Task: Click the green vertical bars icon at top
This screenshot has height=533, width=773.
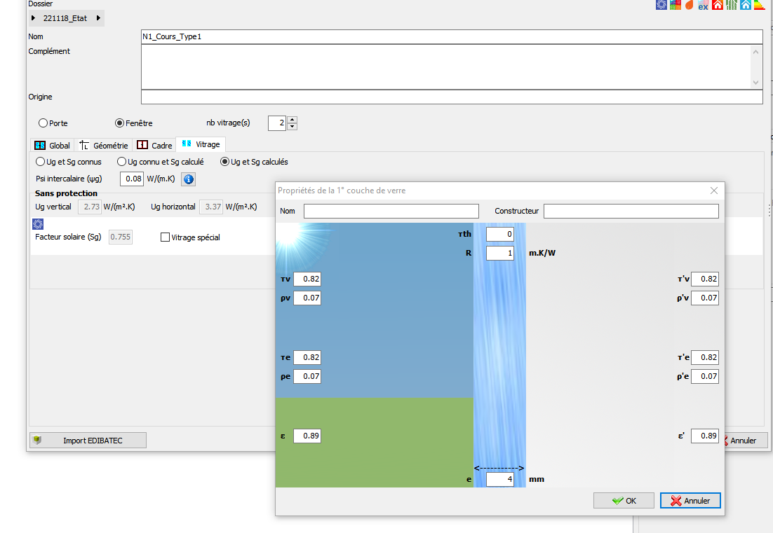Action: [x=731, y=5]
